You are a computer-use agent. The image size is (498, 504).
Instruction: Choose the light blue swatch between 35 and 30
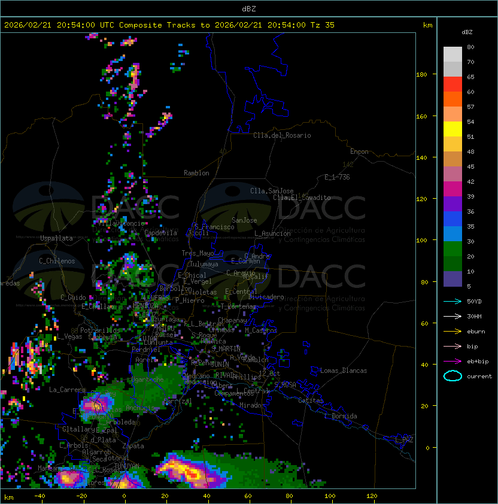tap(453, 233)
